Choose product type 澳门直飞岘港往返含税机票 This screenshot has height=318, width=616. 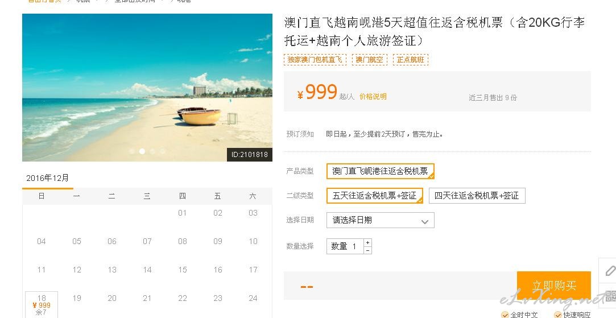pos(381,171)
